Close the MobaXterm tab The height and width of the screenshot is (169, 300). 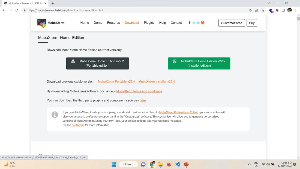pyautogui.click(x=45, y=3)
